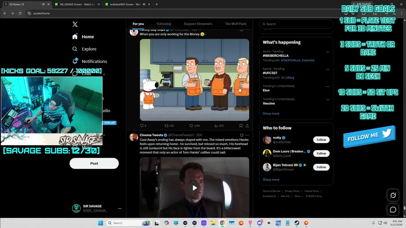The image size is (406, 228).
Task: Open the Elon trending topic
Action: click(266, 90)
